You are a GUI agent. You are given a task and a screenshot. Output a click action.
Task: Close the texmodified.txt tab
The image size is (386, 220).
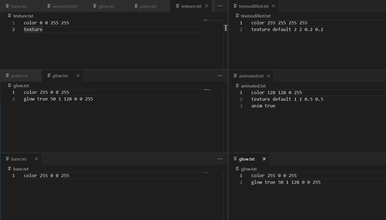coord(273,6)
